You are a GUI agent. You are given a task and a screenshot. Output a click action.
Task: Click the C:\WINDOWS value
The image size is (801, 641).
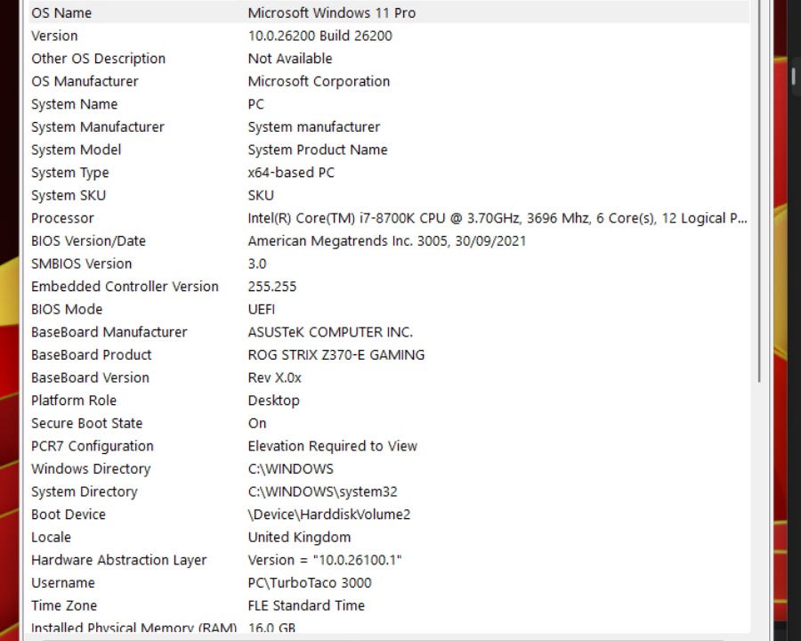pyautogui.click(x=290, y=469)
